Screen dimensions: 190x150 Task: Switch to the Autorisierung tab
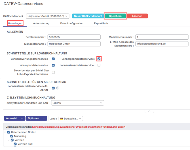(x=41, y=23)
